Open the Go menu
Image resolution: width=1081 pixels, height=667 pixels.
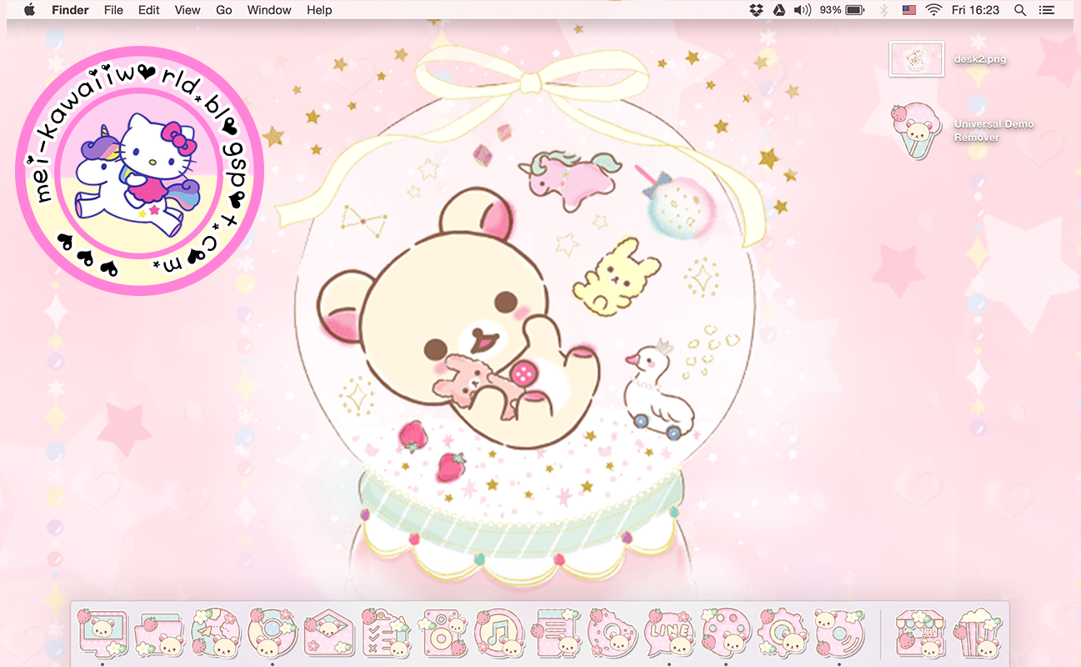[224, 10]
